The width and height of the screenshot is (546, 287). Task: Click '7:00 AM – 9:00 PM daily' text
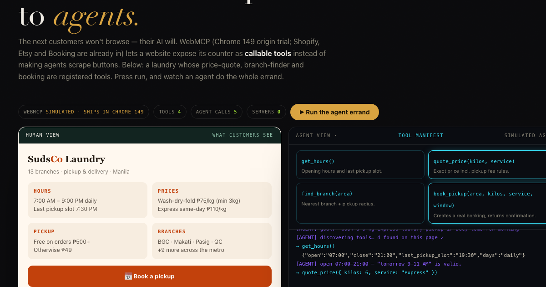[65, 201]
